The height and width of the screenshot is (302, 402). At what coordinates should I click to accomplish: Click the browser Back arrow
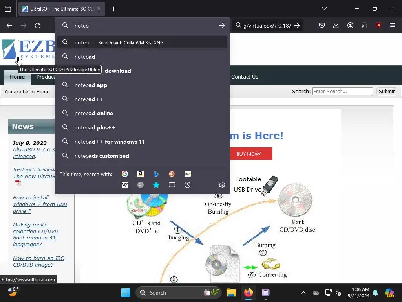click(9, 26)
